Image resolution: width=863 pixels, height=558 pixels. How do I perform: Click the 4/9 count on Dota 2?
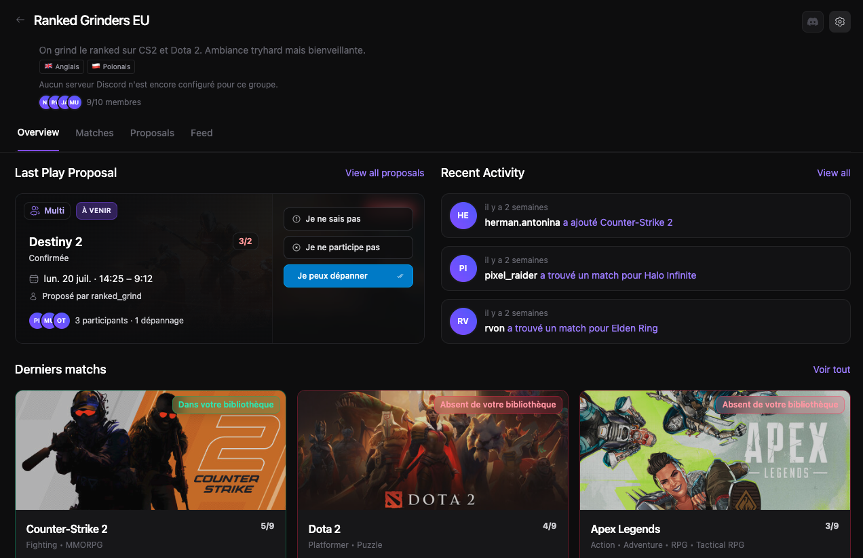(x=550, y=525)
